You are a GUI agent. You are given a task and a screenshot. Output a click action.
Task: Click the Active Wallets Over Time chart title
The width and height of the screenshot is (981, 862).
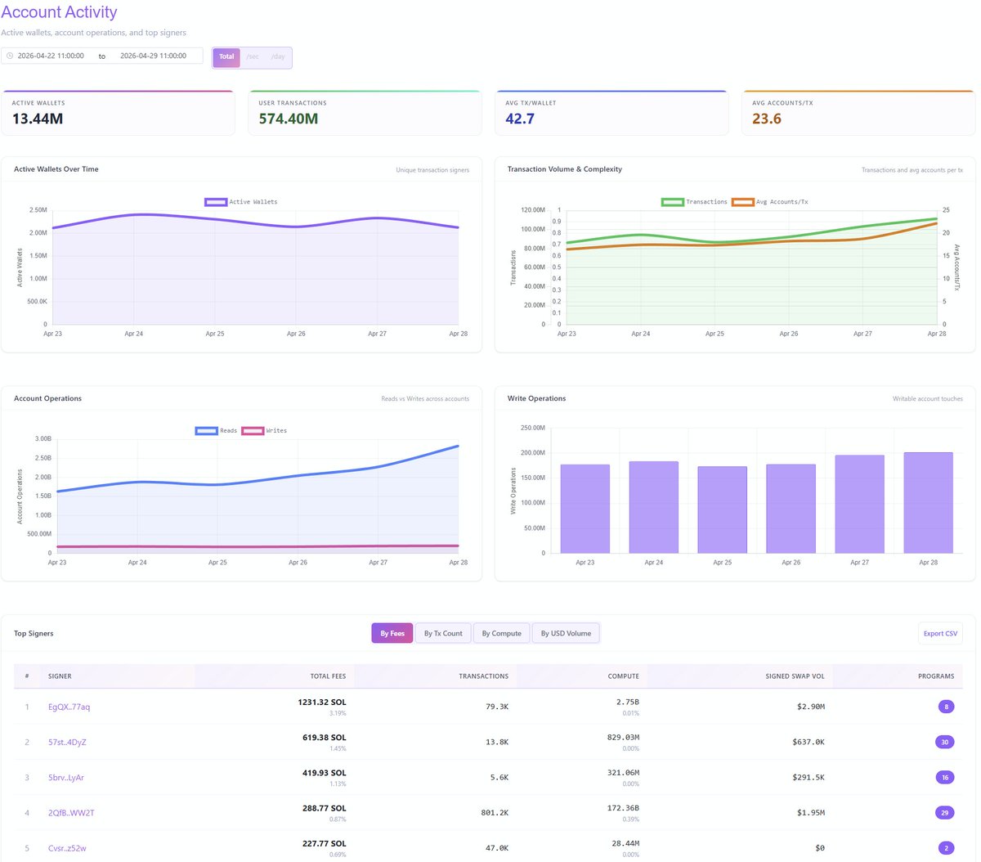click(56, 169)
